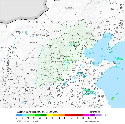Click the legend value 30

coord(46,118)
